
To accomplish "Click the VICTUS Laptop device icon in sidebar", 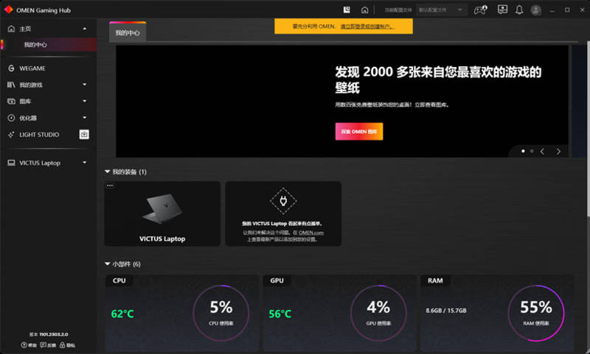I will (11, 163).
